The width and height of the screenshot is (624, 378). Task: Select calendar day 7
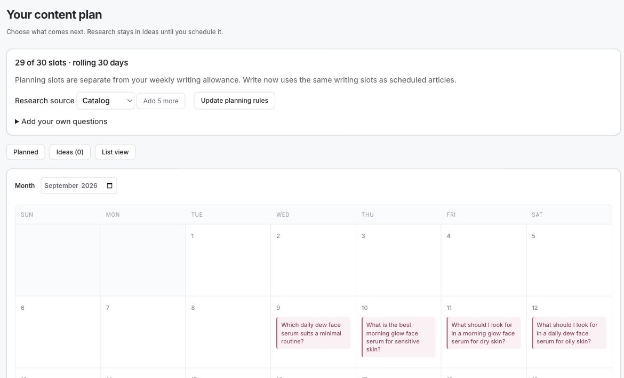tap(143, 332)
